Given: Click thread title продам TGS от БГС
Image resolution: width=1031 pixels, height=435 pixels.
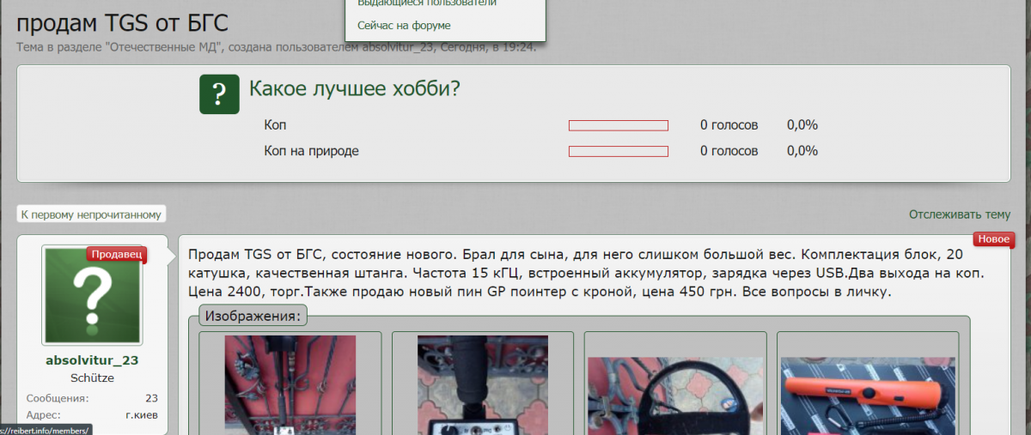Looking at the screenshot, I should click(122, 23).
